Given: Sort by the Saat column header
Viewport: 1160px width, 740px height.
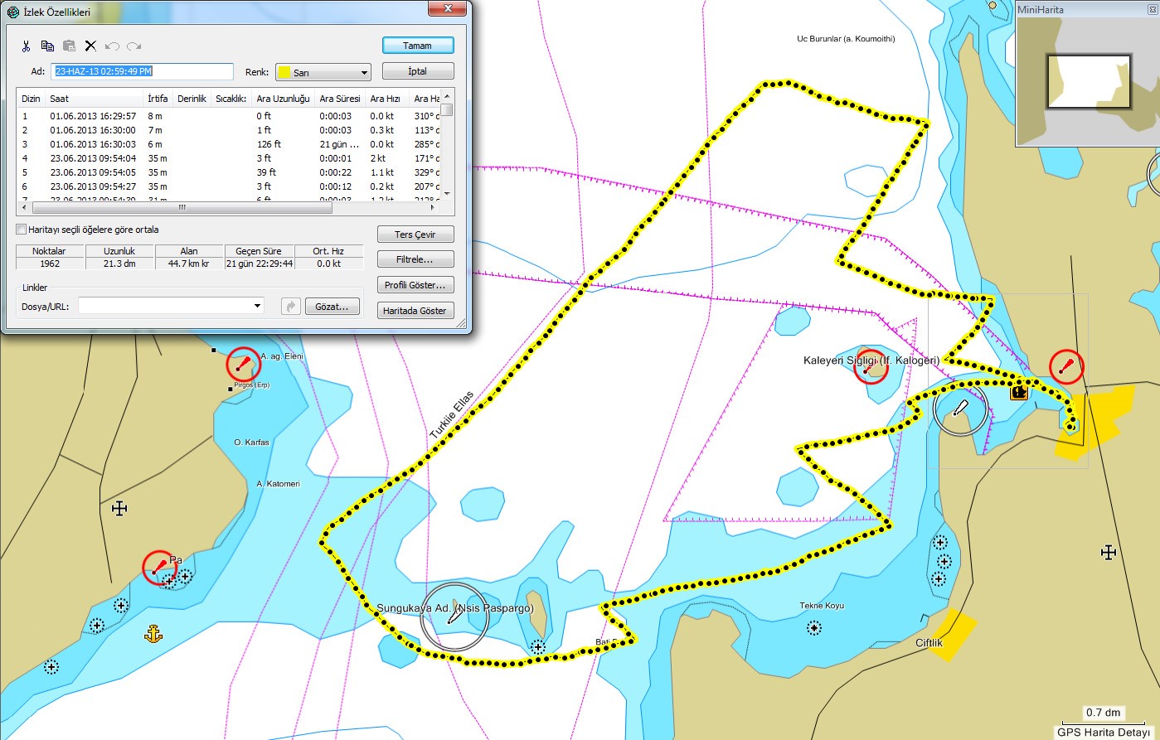Looking at the screenshot, I should 95,99.
